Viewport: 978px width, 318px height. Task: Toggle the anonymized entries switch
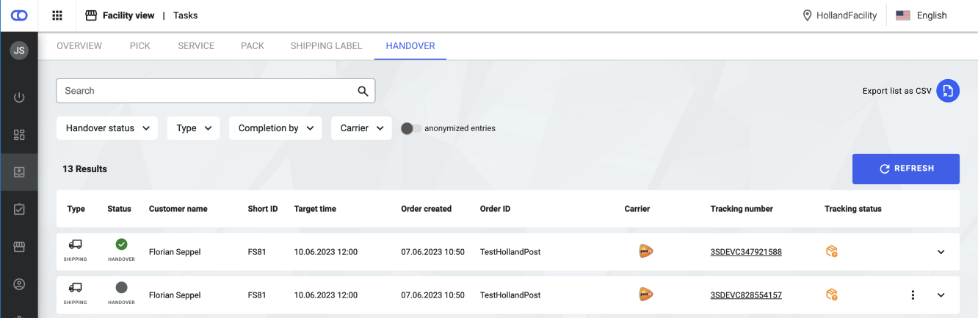[410, 128]
